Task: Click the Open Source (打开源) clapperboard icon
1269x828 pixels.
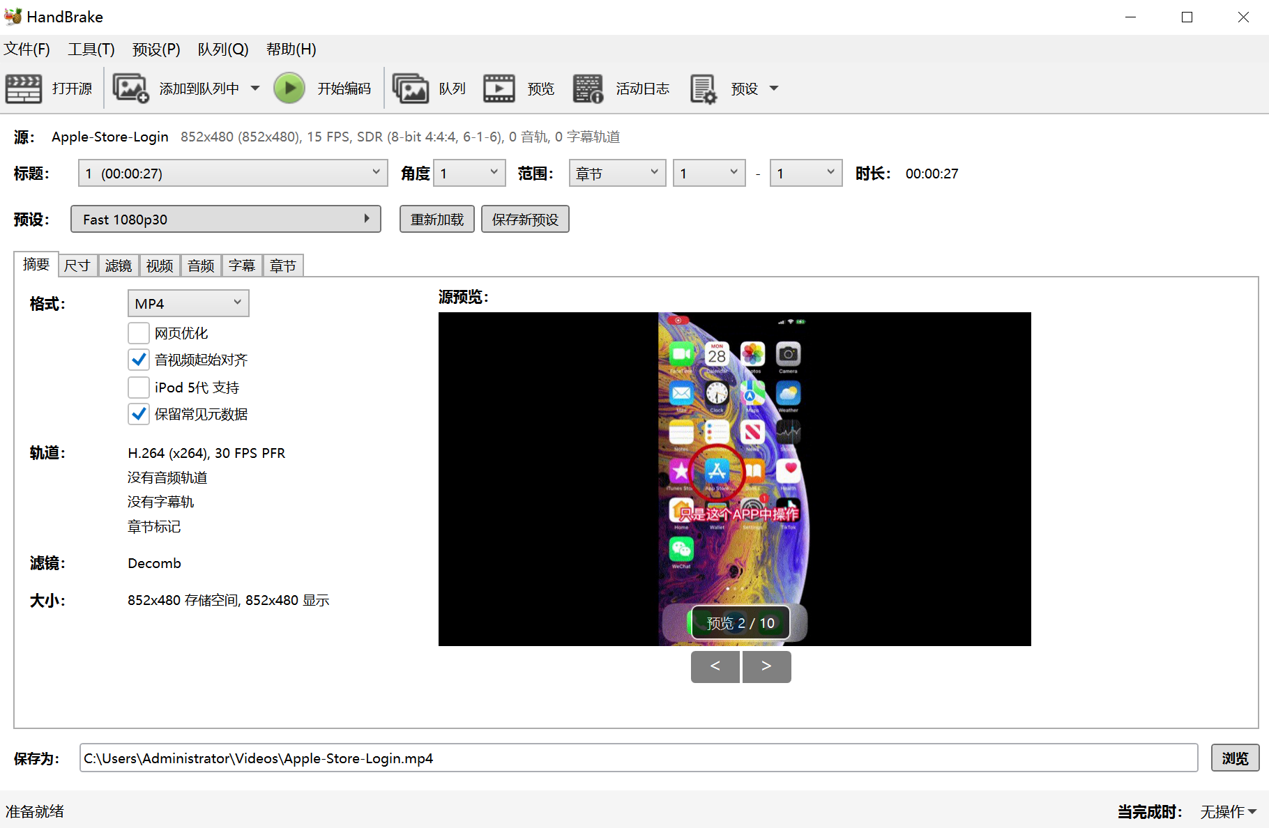Action: (x=24, y=89)
